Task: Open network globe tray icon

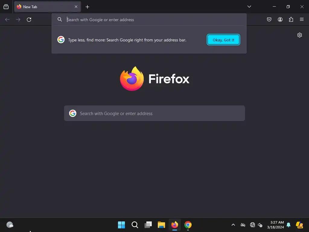Action: pyautogui.click(x=253, y=225)
